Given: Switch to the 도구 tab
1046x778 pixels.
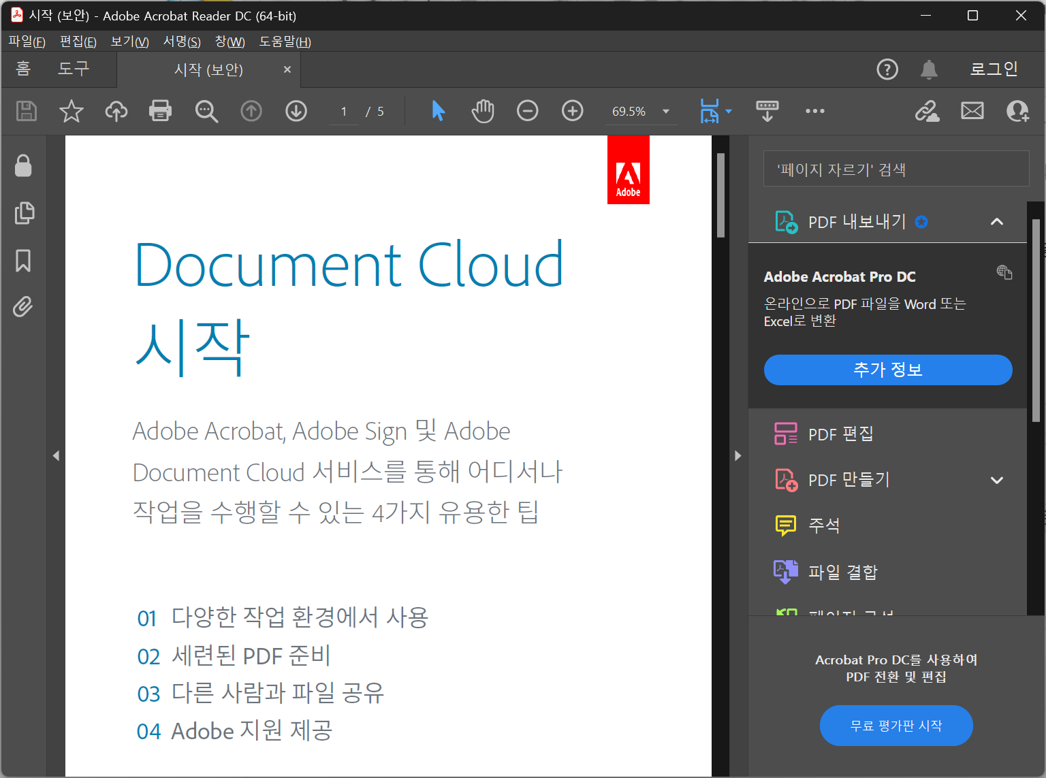Looking at the screenshot, I should [x=74, y=69].
